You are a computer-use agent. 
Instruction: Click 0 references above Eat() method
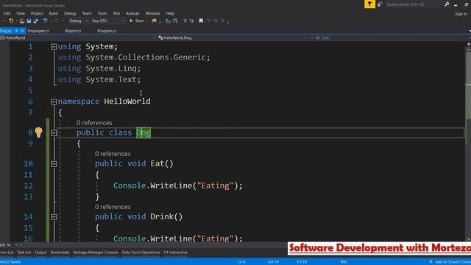point(113,154)
